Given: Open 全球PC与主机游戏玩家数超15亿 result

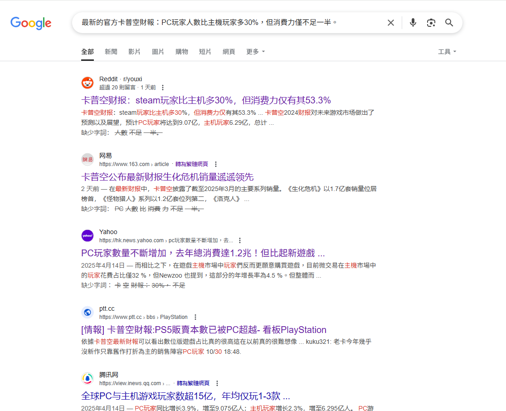Looking at the screenshot, I should click(x=185, y=396).
